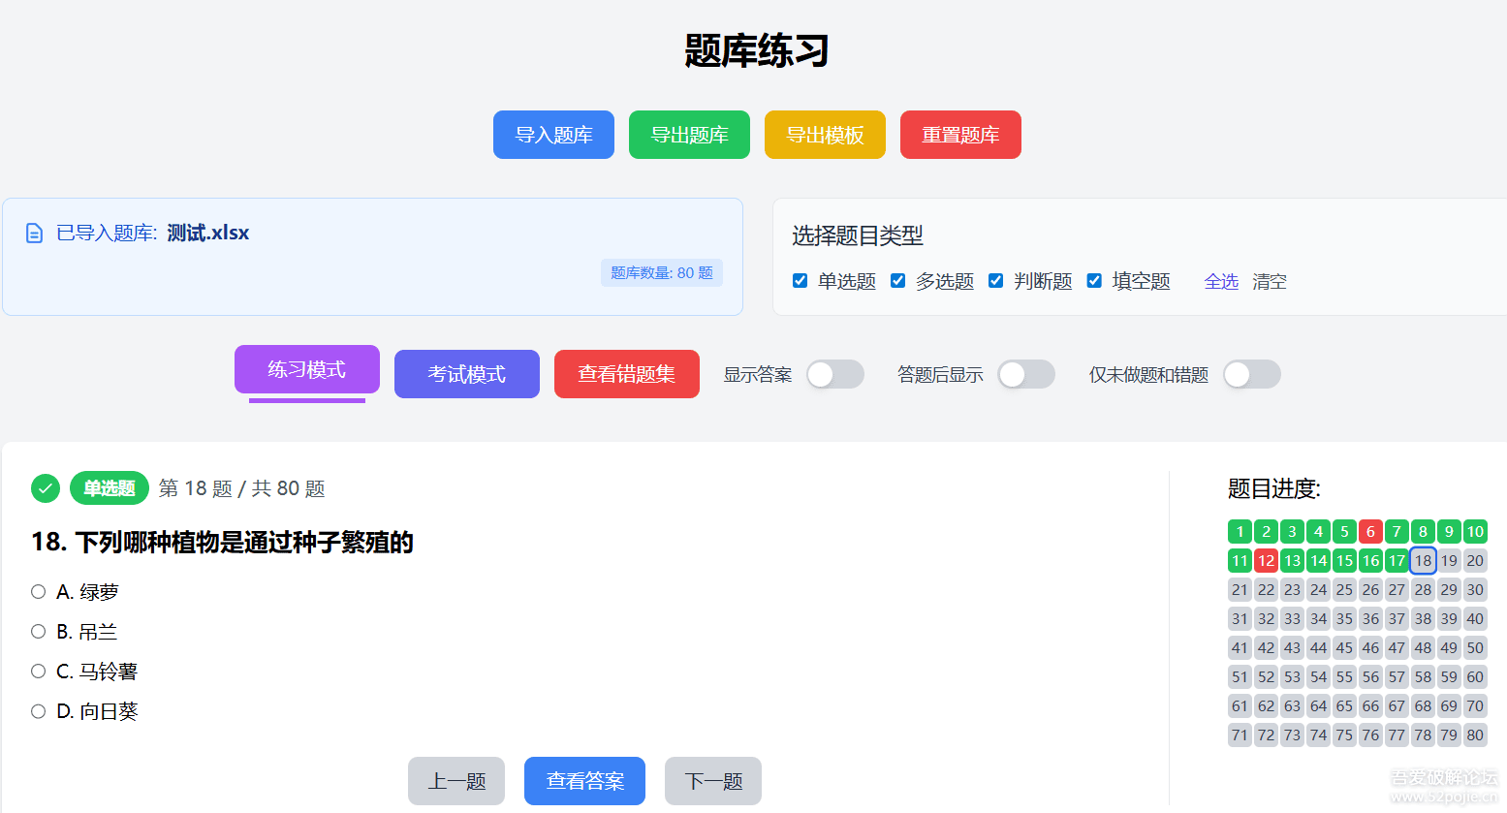
Task: Jump to question 6 in the progress grid
Action: pyautogui.click(x=1370, y=531)
